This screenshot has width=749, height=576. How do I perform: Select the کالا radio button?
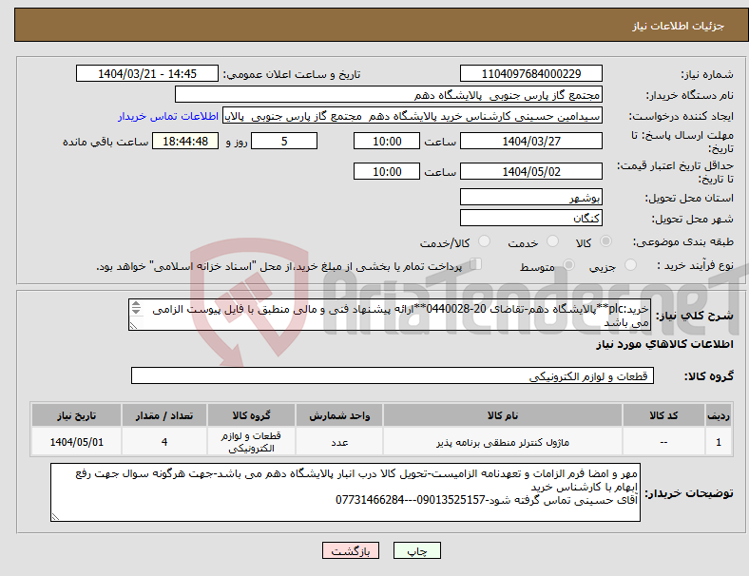point(605,241)
